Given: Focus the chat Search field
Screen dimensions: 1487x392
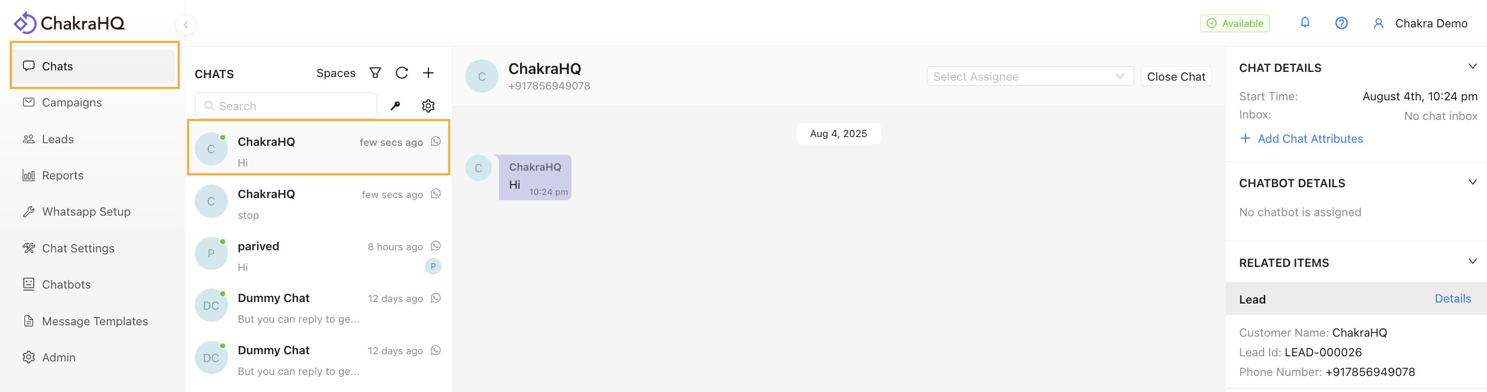Looking at the screenshot, I should [285, 106].
